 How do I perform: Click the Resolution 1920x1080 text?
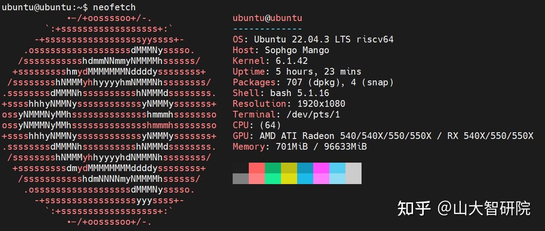pos(289,104)
